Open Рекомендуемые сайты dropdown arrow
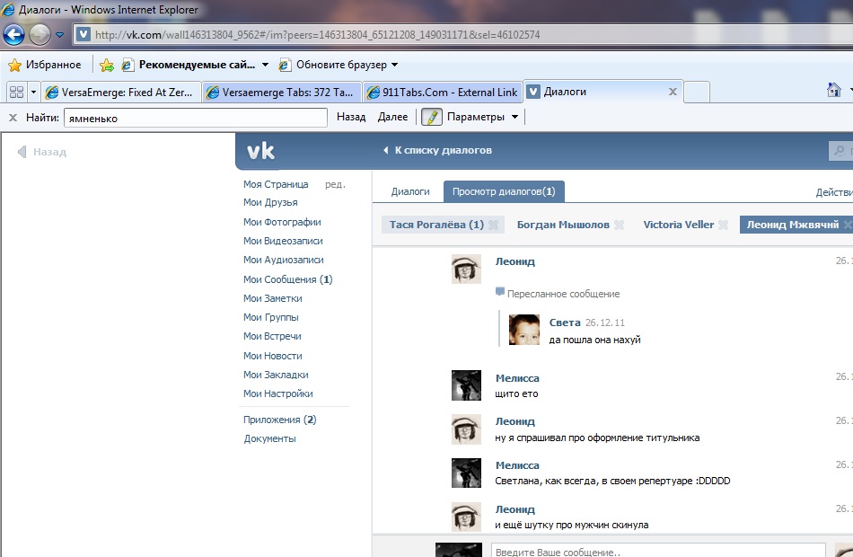 click(265, 65)
